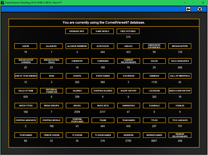Screen dimensions: 208x156
Task: Open the Database Info section
Action: point(76,31)
